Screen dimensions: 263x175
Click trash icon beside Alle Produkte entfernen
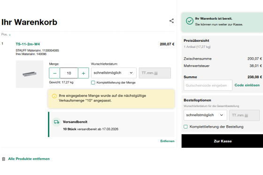[4, 159]
